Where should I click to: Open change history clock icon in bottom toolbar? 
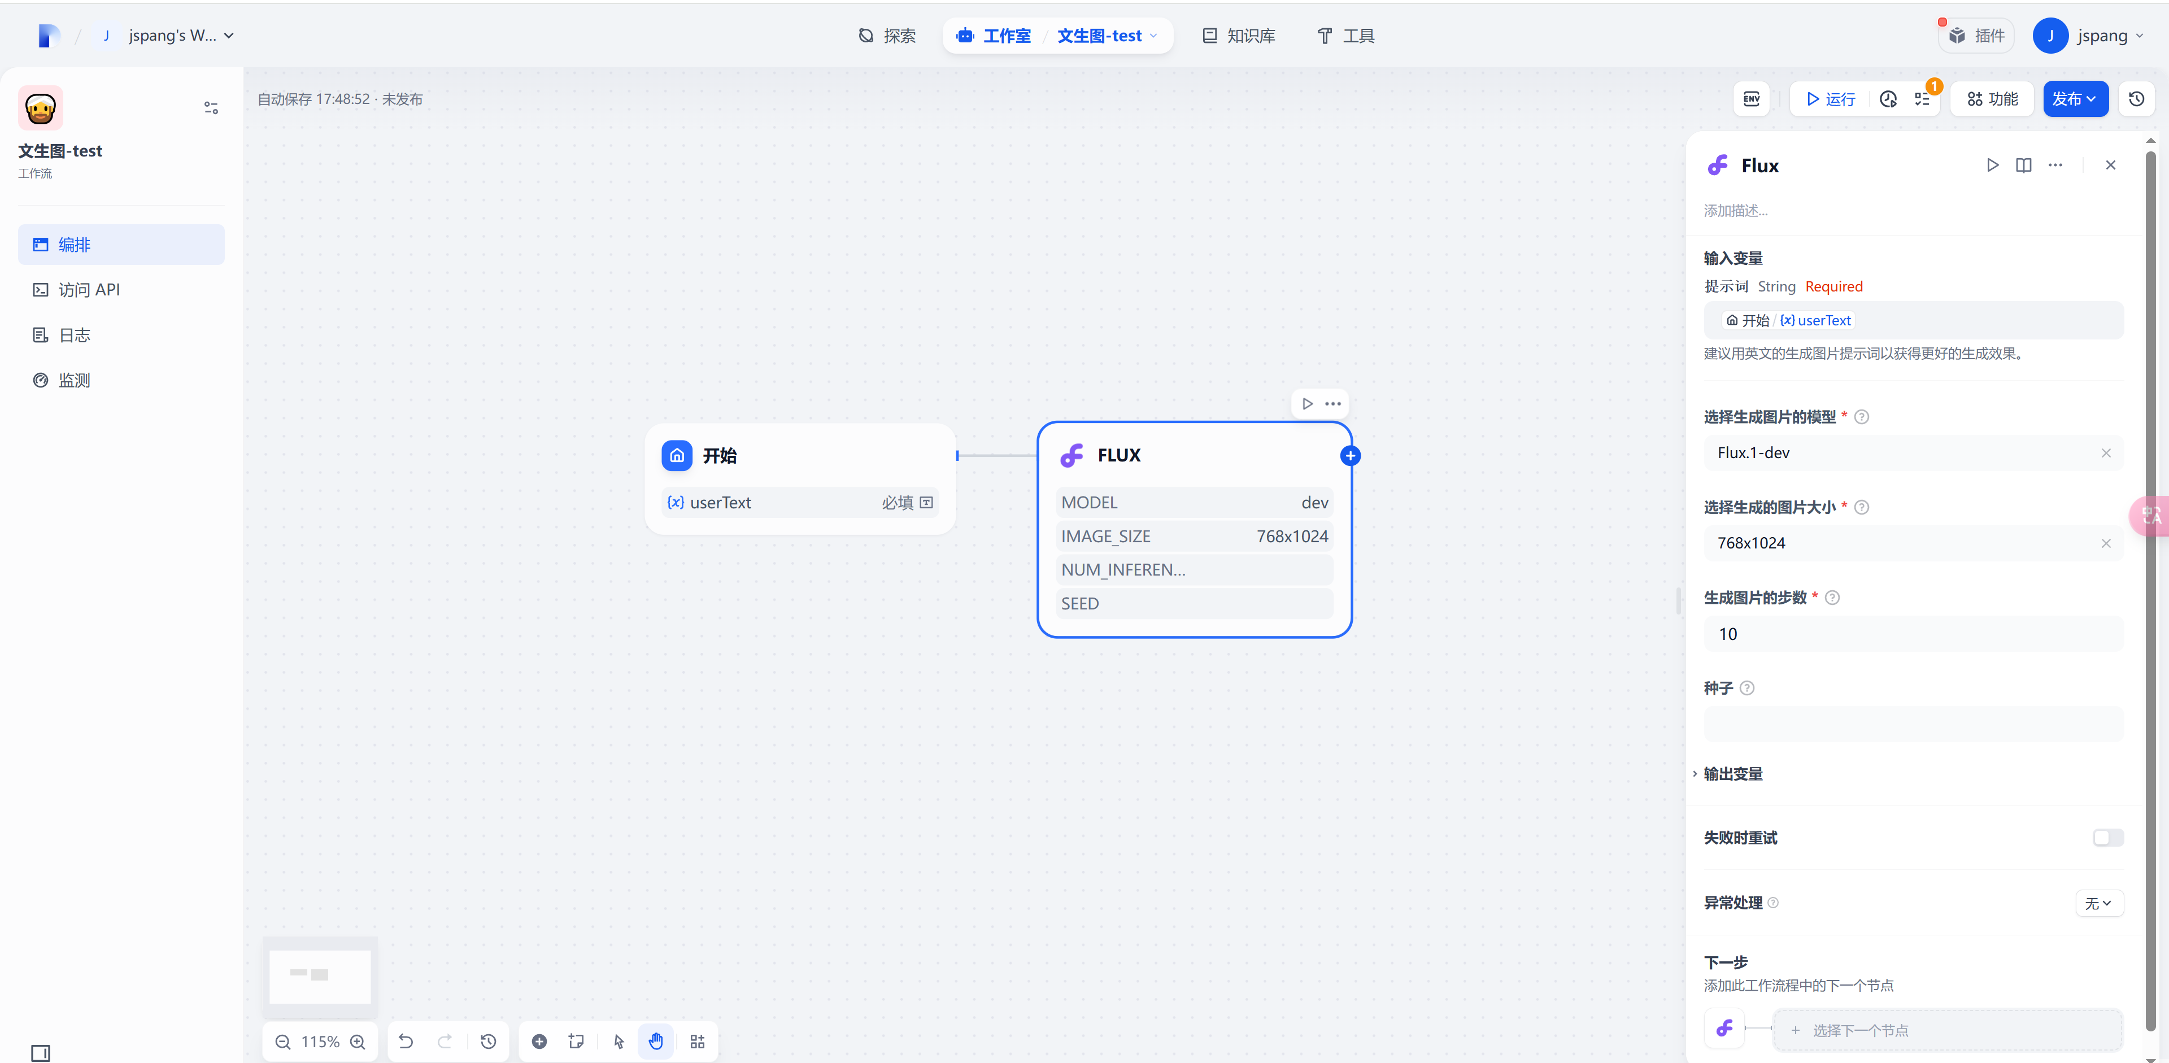tap(489, 1042)
